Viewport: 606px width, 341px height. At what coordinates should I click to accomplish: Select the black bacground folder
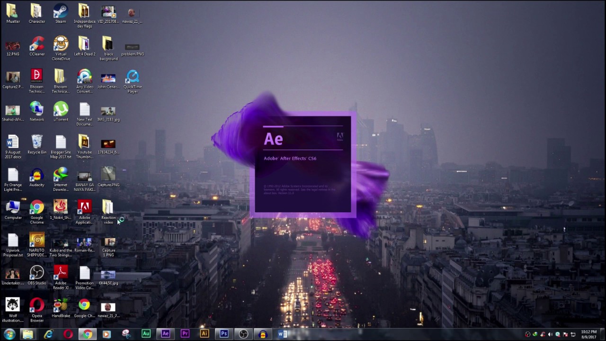(108, 48)
